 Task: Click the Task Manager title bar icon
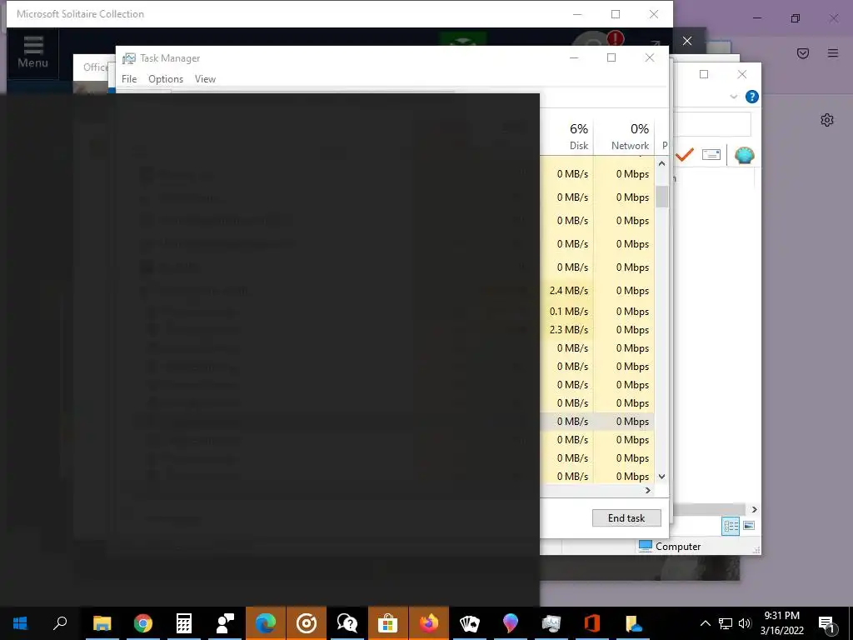pos(129,58)
